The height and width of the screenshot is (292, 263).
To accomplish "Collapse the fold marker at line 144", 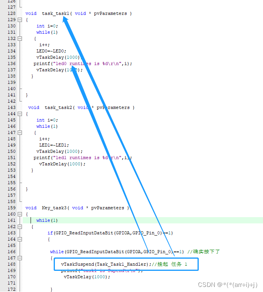I will (20, 114).
